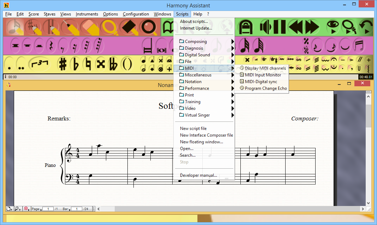The width and height of the screenshot is (377, 225).
Task: Pause playback with the pause button
Action: (x=279, y=27)
